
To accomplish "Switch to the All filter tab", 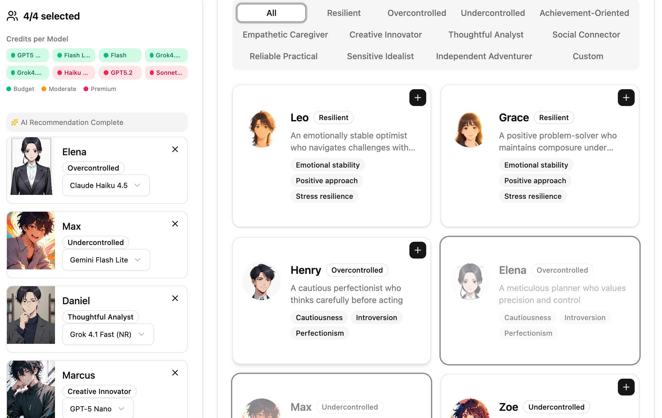I will coord(271,13).
